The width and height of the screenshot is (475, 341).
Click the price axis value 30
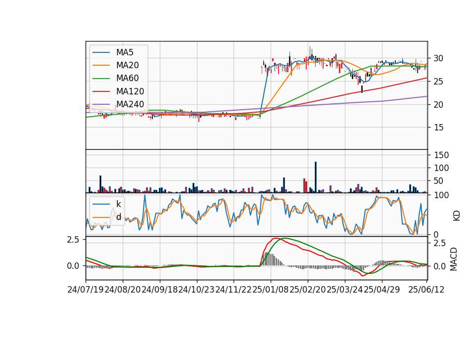[438, 58]
